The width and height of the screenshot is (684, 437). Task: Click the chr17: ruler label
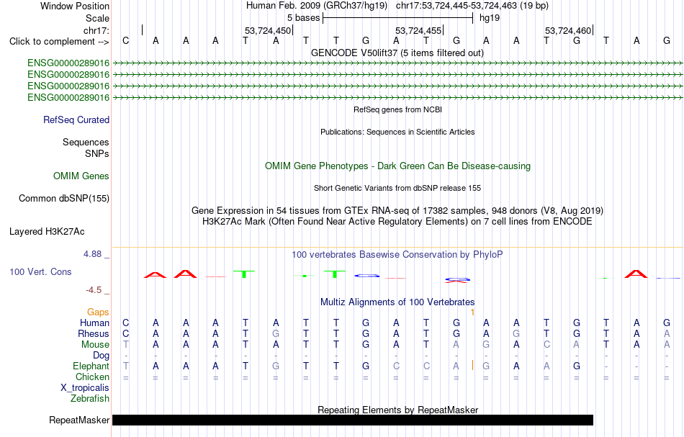96,30
